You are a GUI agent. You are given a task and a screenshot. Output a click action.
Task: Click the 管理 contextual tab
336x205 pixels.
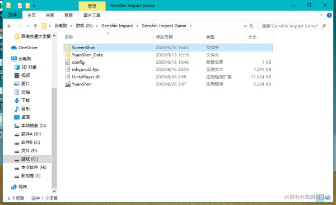pyautogui.click(x=92, y=6)
